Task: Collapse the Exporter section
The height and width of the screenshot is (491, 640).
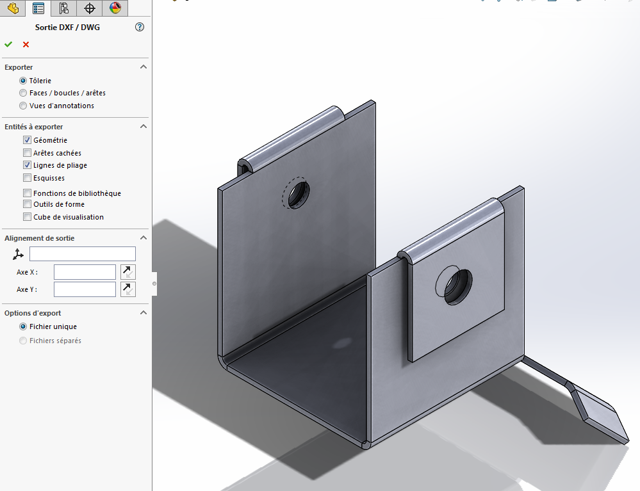Action: coord(144,67)
